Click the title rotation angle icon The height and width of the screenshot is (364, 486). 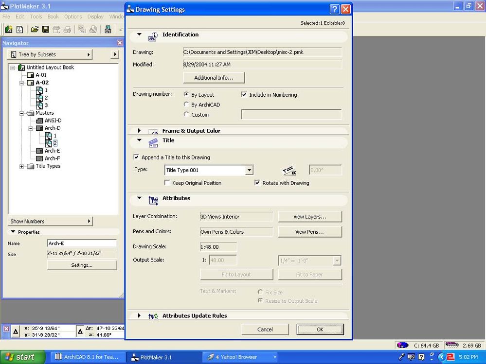pos(289,171)
